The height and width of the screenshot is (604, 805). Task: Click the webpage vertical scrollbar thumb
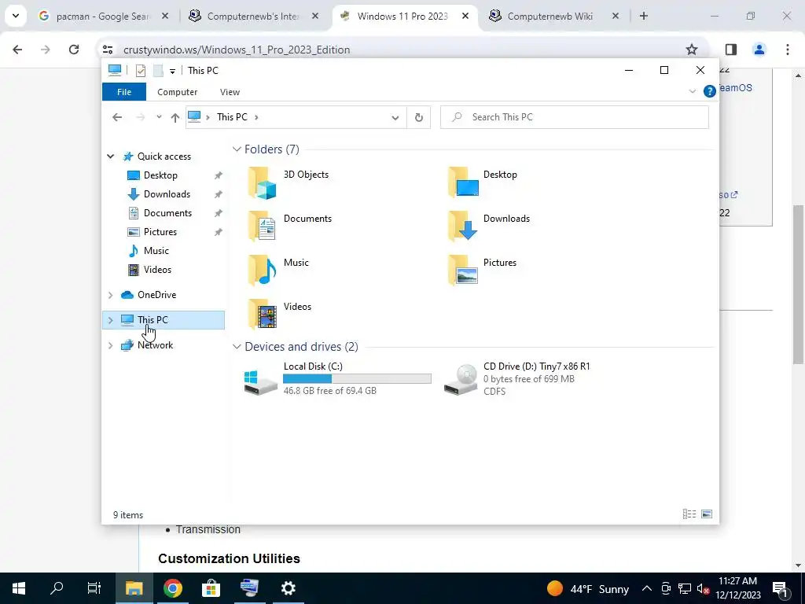(798, 284)
